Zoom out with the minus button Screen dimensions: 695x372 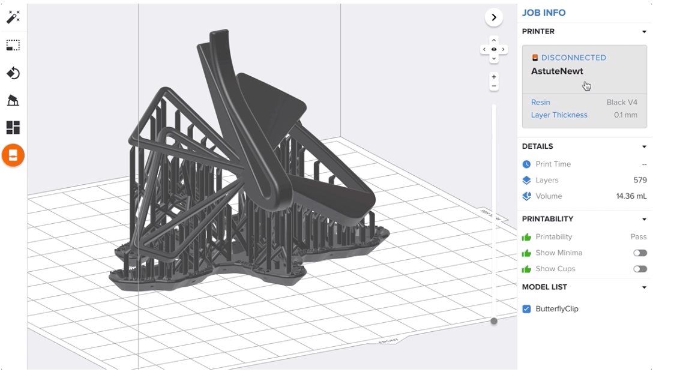point(494,86)
